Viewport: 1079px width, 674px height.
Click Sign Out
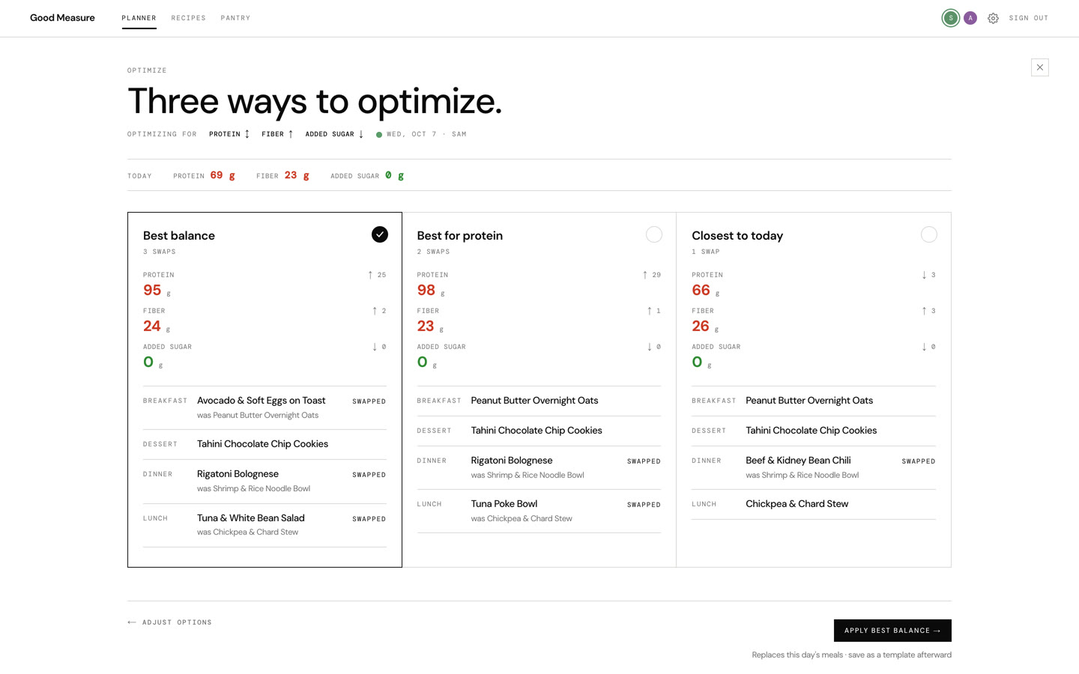point(1029,18)
